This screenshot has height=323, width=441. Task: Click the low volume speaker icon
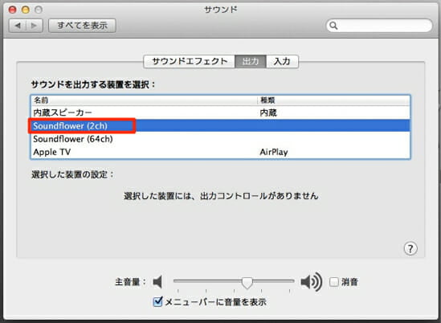point(157,282)
